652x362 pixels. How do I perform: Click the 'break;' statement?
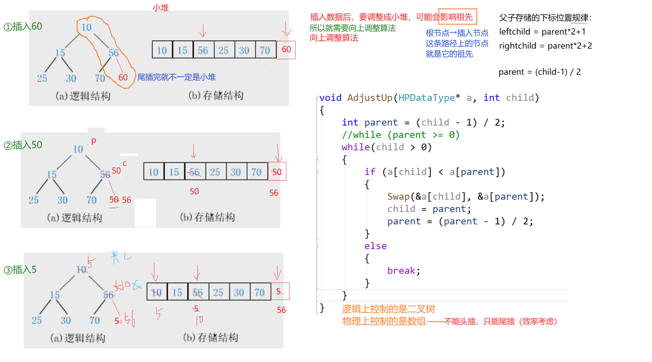(404, 271)
